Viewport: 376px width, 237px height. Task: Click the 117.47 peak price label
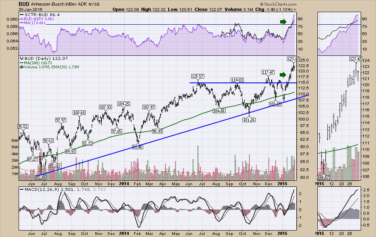tap(268, 72)
